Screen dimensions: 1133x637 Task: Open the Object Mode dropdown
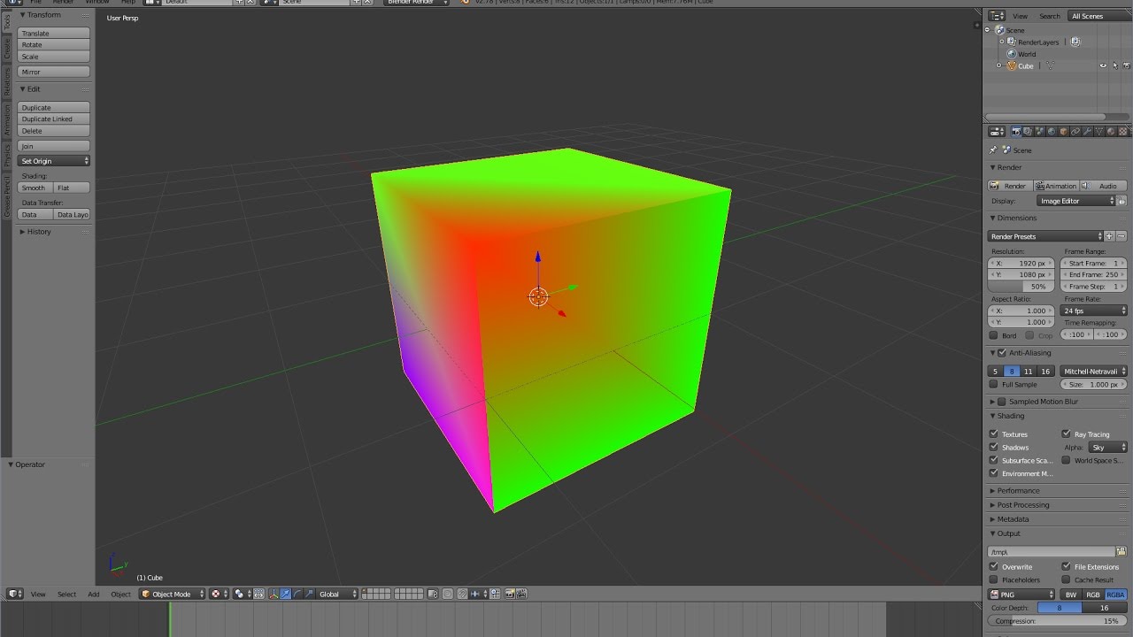(172, 595)
